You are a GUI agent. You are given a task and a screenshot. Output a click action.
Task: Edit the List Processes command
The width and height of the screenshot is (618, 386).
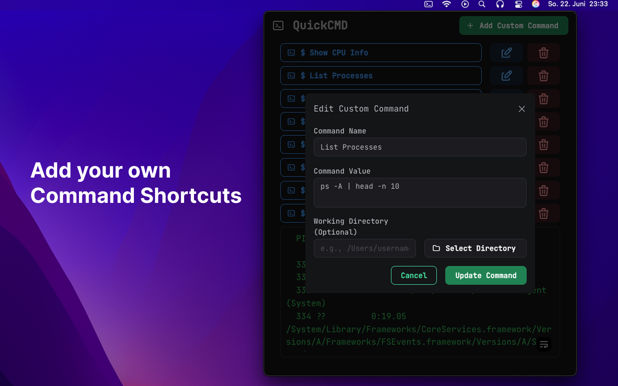506,76
